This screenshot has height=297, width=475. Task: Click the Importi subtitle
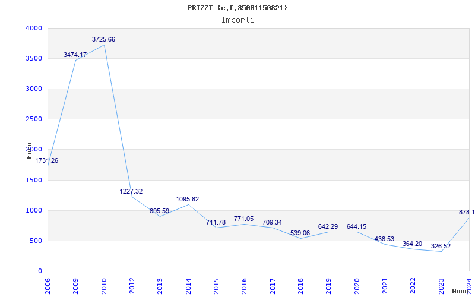pyautogui.click(x=237, y=20)
